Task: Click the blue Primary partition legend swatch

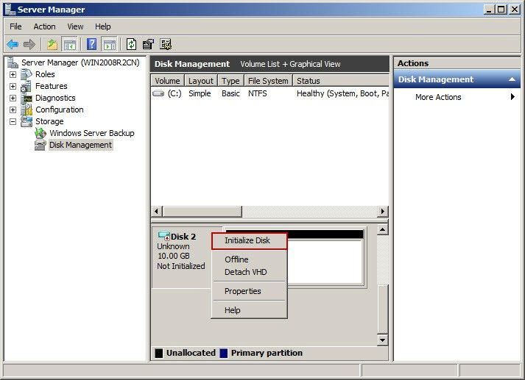Action: (x=224, y=354)
